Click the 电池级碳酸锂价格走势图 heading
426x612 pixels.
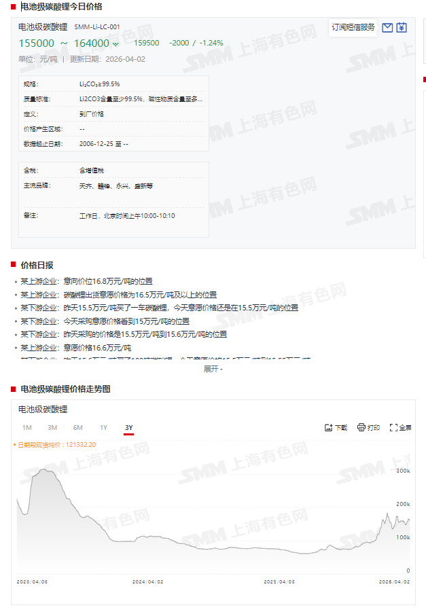coord(66,389)
